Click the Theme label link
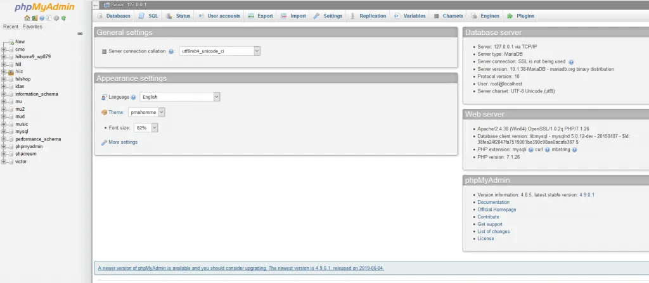The height and width of the screenshot is (283, 649). [117, 112]
